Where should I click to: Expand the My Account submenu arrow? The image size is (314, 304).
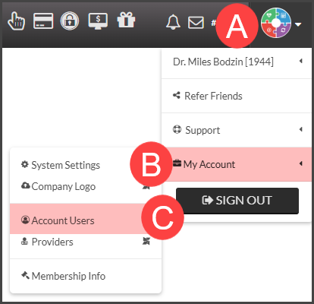[x=301, y=163]
